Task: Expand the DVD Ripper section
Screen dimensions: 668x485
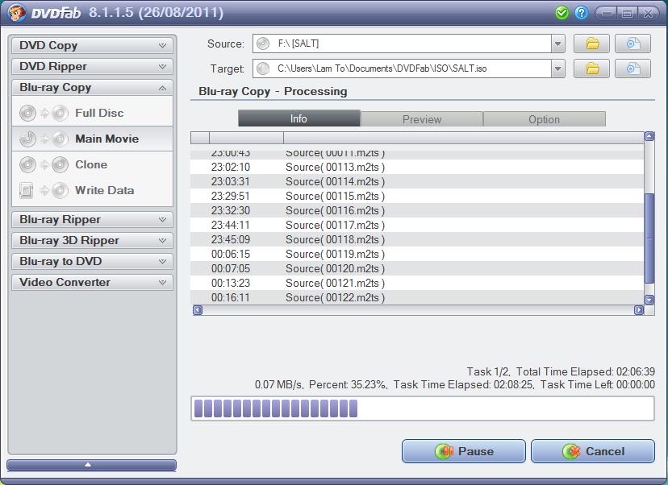Action: (92, 66)
